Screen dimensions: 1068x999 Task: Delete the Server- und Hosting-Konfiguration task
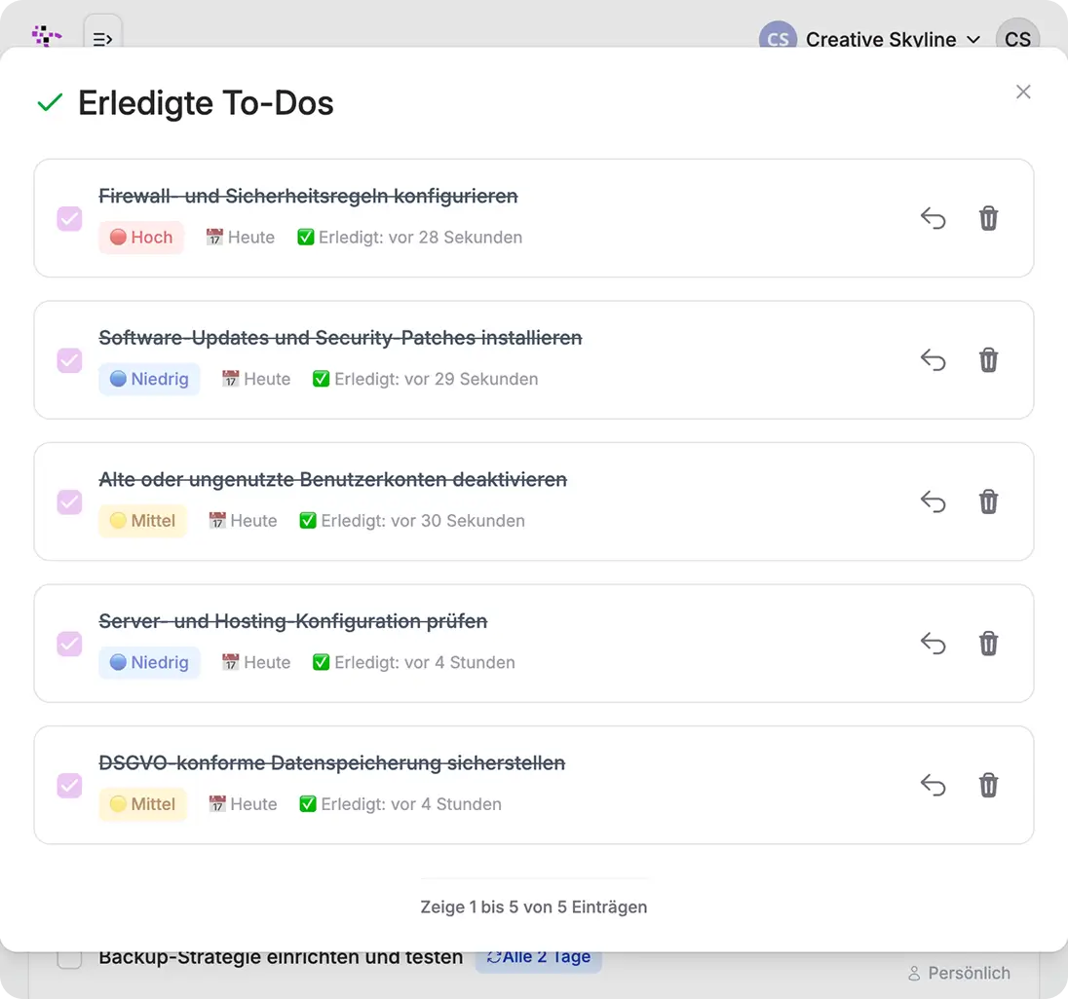pos(988,644)
